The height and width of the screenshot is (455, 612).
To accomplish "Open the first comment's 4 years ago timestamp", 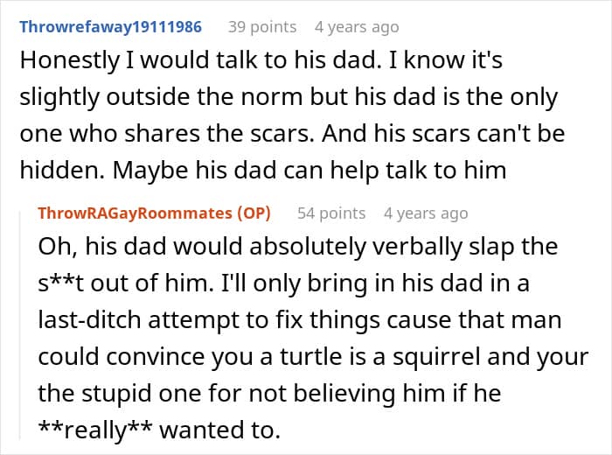I will click(x=357, y=26).
